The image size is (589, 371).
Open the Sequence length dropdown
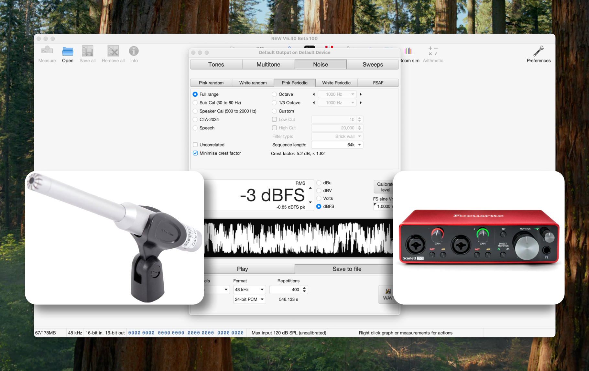click(x=337, y=145)
